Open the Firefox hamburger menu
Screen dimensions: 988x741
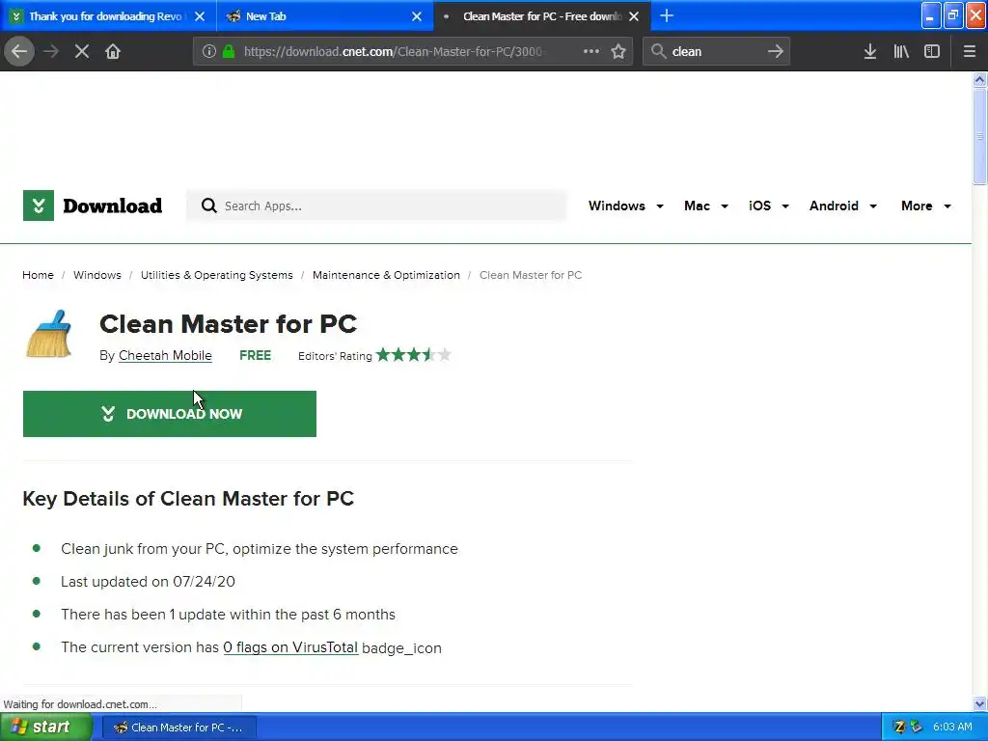coord(970,51)
